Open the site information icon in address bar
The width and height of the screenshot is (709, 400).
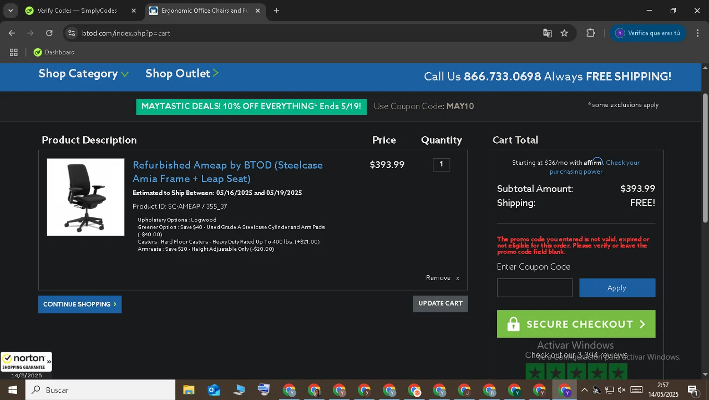click(71, 33)
